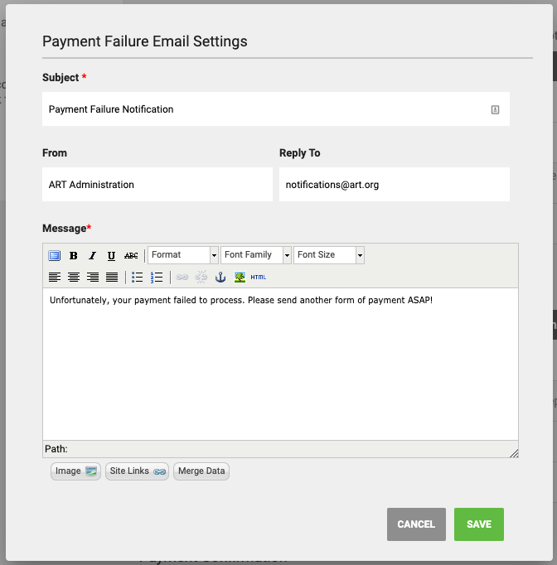557x565 pixels.
Task: Click inside the Message text area
Action: (x=280, y=364)
